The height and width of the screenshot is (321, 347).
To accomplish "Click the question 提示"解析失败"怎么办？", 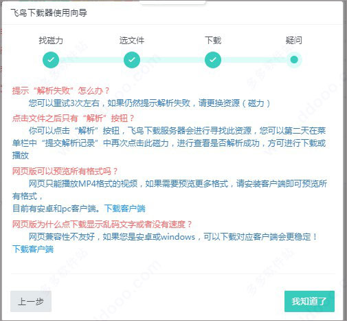I will coord(61,91).
